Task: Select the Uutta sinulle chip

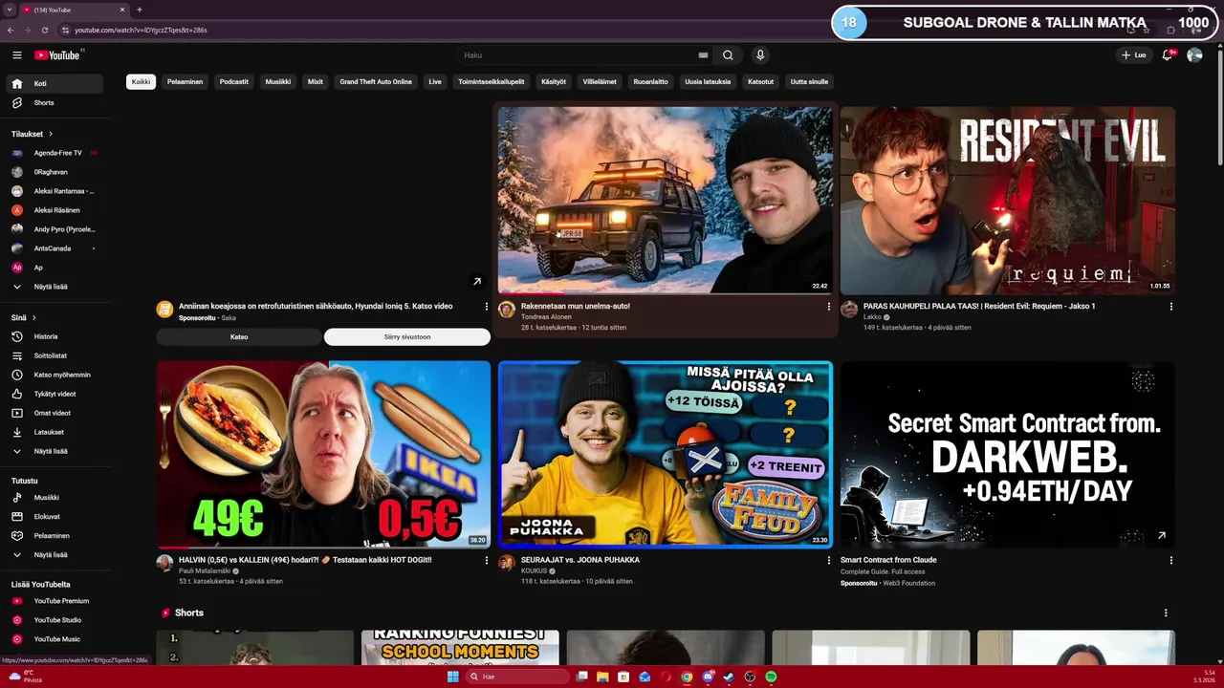Action: (809, 82)
